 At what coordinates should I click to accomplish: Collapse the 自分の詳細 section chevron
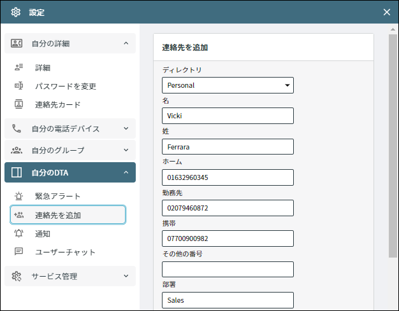coord(126,43)
